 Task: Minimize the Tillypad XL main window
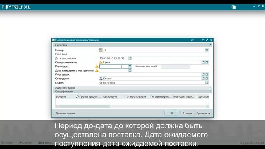click(254, 6)
